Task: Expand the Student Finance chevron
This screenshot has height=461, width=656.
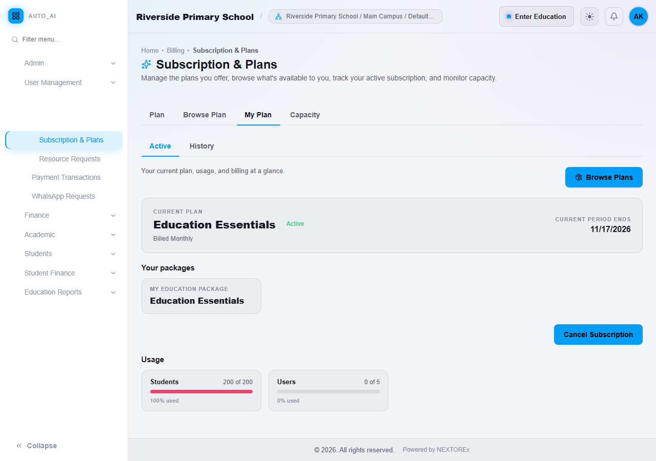Action: [x=113, y=273]
